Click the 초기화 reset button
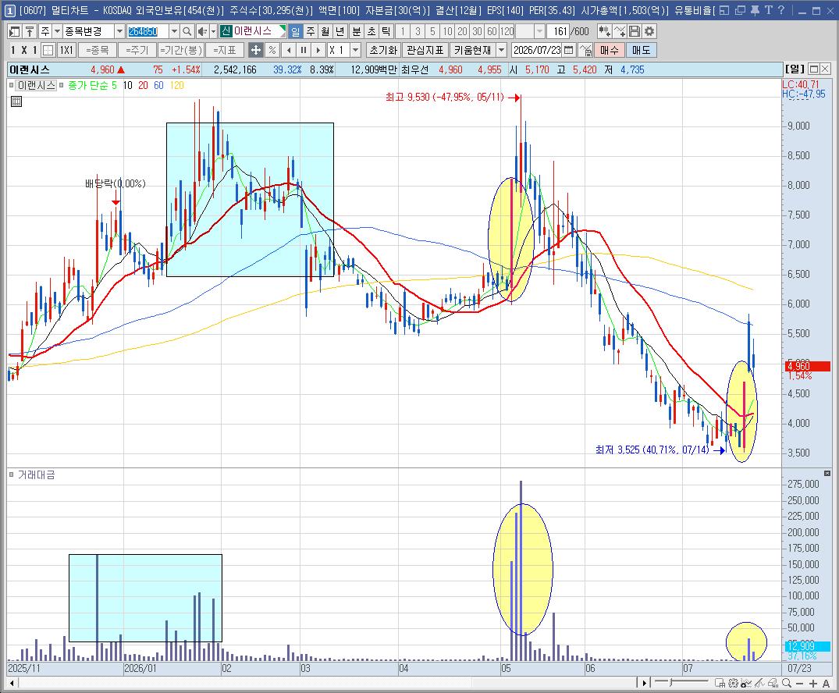 click(383, 50)
